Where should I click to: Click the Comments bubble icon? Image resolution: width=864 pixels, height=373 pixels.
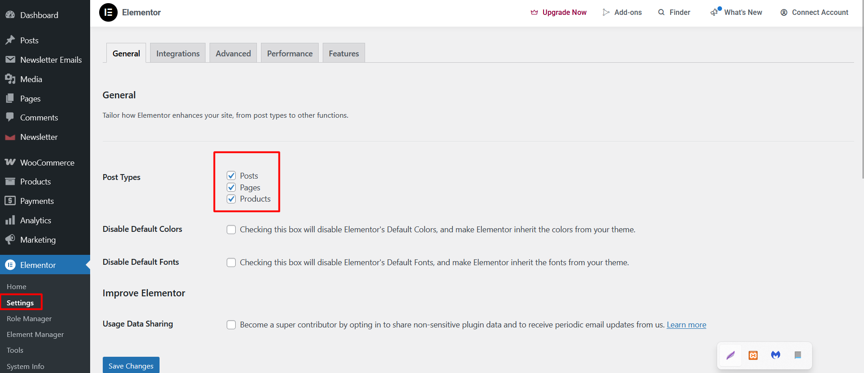tap(10, 117)
